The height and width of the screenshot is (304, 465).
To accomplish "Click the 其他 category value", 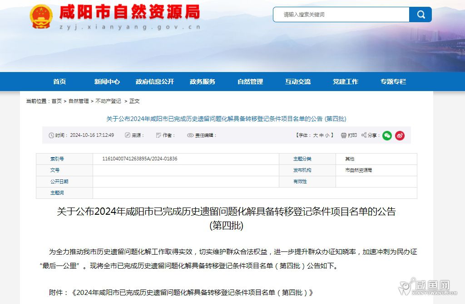I will pyautogui.click(x=350, y=159).
